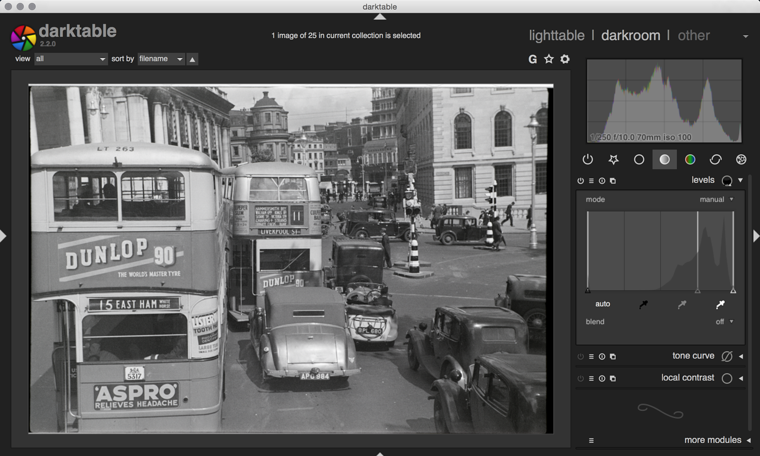This screenshot has width=760, height=456.
Task: Open basic module group circle icon
Action: (x=639, y=160)
